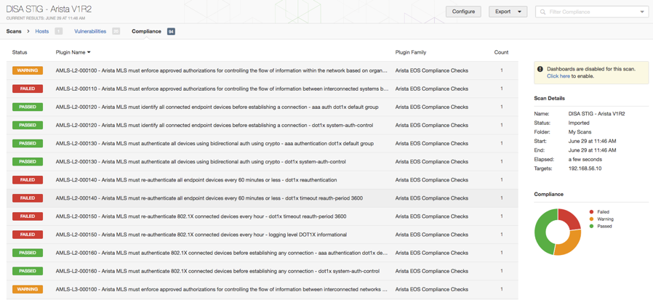Open the Export dropdown menu
653x300 pixels.
pos(508,12)
